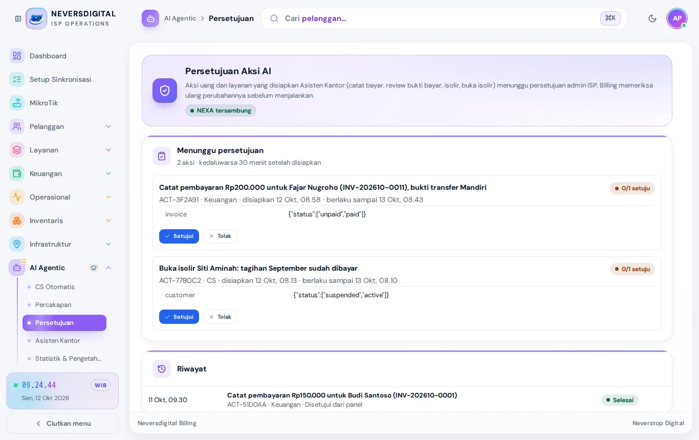
Task: Click the Riwayat history clock icon
Action: 162,369
